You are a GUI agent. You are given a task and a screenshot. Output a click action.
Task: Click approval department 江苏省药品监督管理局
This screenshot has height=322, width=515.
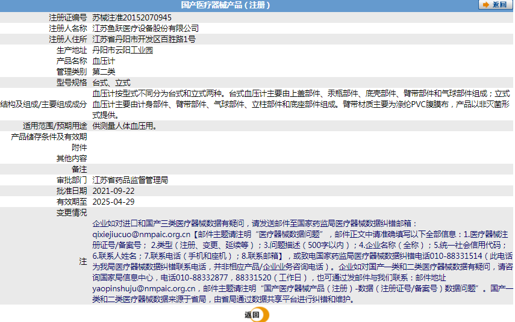130,180
